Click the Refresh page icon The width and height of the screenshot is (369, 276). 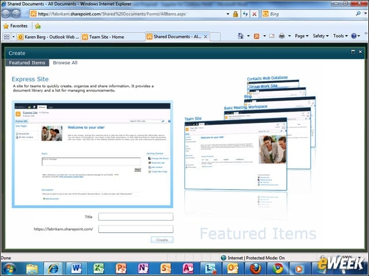coord(246,14)
